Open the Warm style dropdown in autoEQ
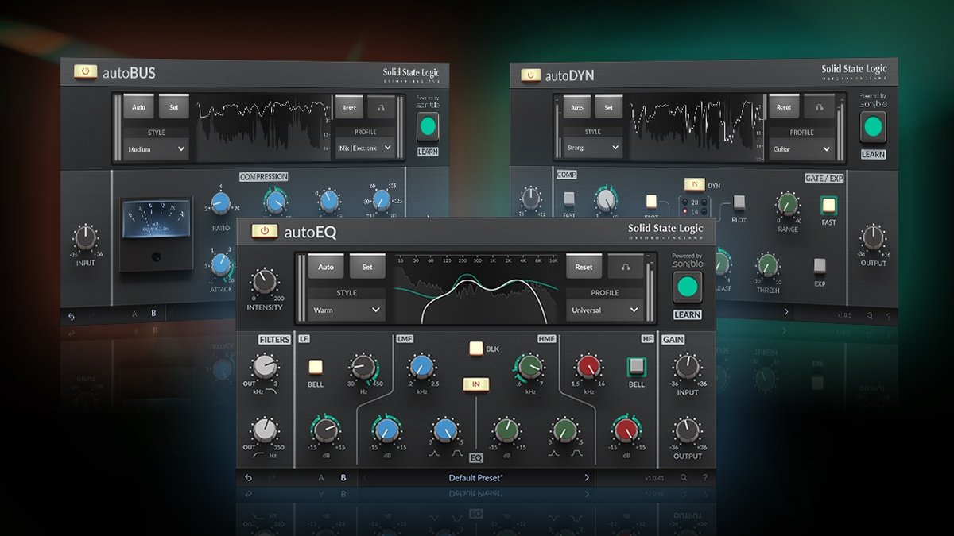The width and height of the screenshot is (954, 536). [x=347, y=310]
